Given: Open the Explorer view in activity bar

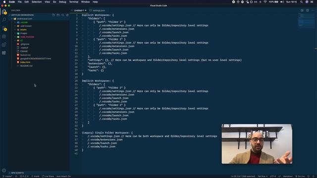Looking at the screenshot, I should tap(4, 12).
